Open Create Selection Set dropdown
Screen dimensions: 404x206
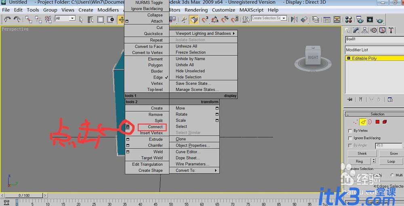(x=284, y=18)
